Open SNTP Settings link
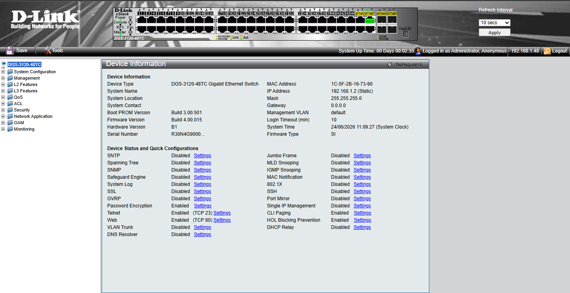This screenshot has height=293, width=570. pyautogui.click(x=202, y=156)
